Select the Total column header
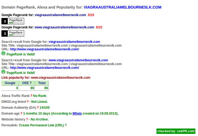Image resolution: width=198 pixels, height=136 pixels. [x=42, y=83]
